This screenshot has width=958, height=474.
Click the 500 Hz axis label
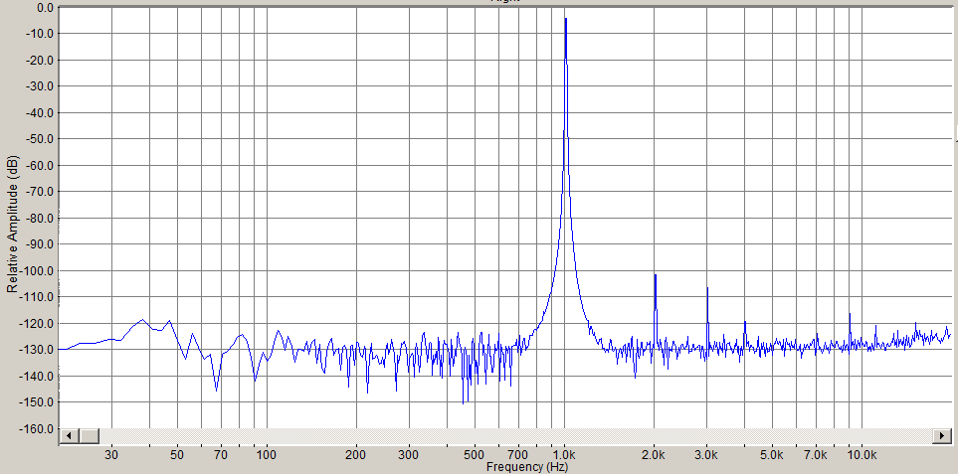(475, 454)
